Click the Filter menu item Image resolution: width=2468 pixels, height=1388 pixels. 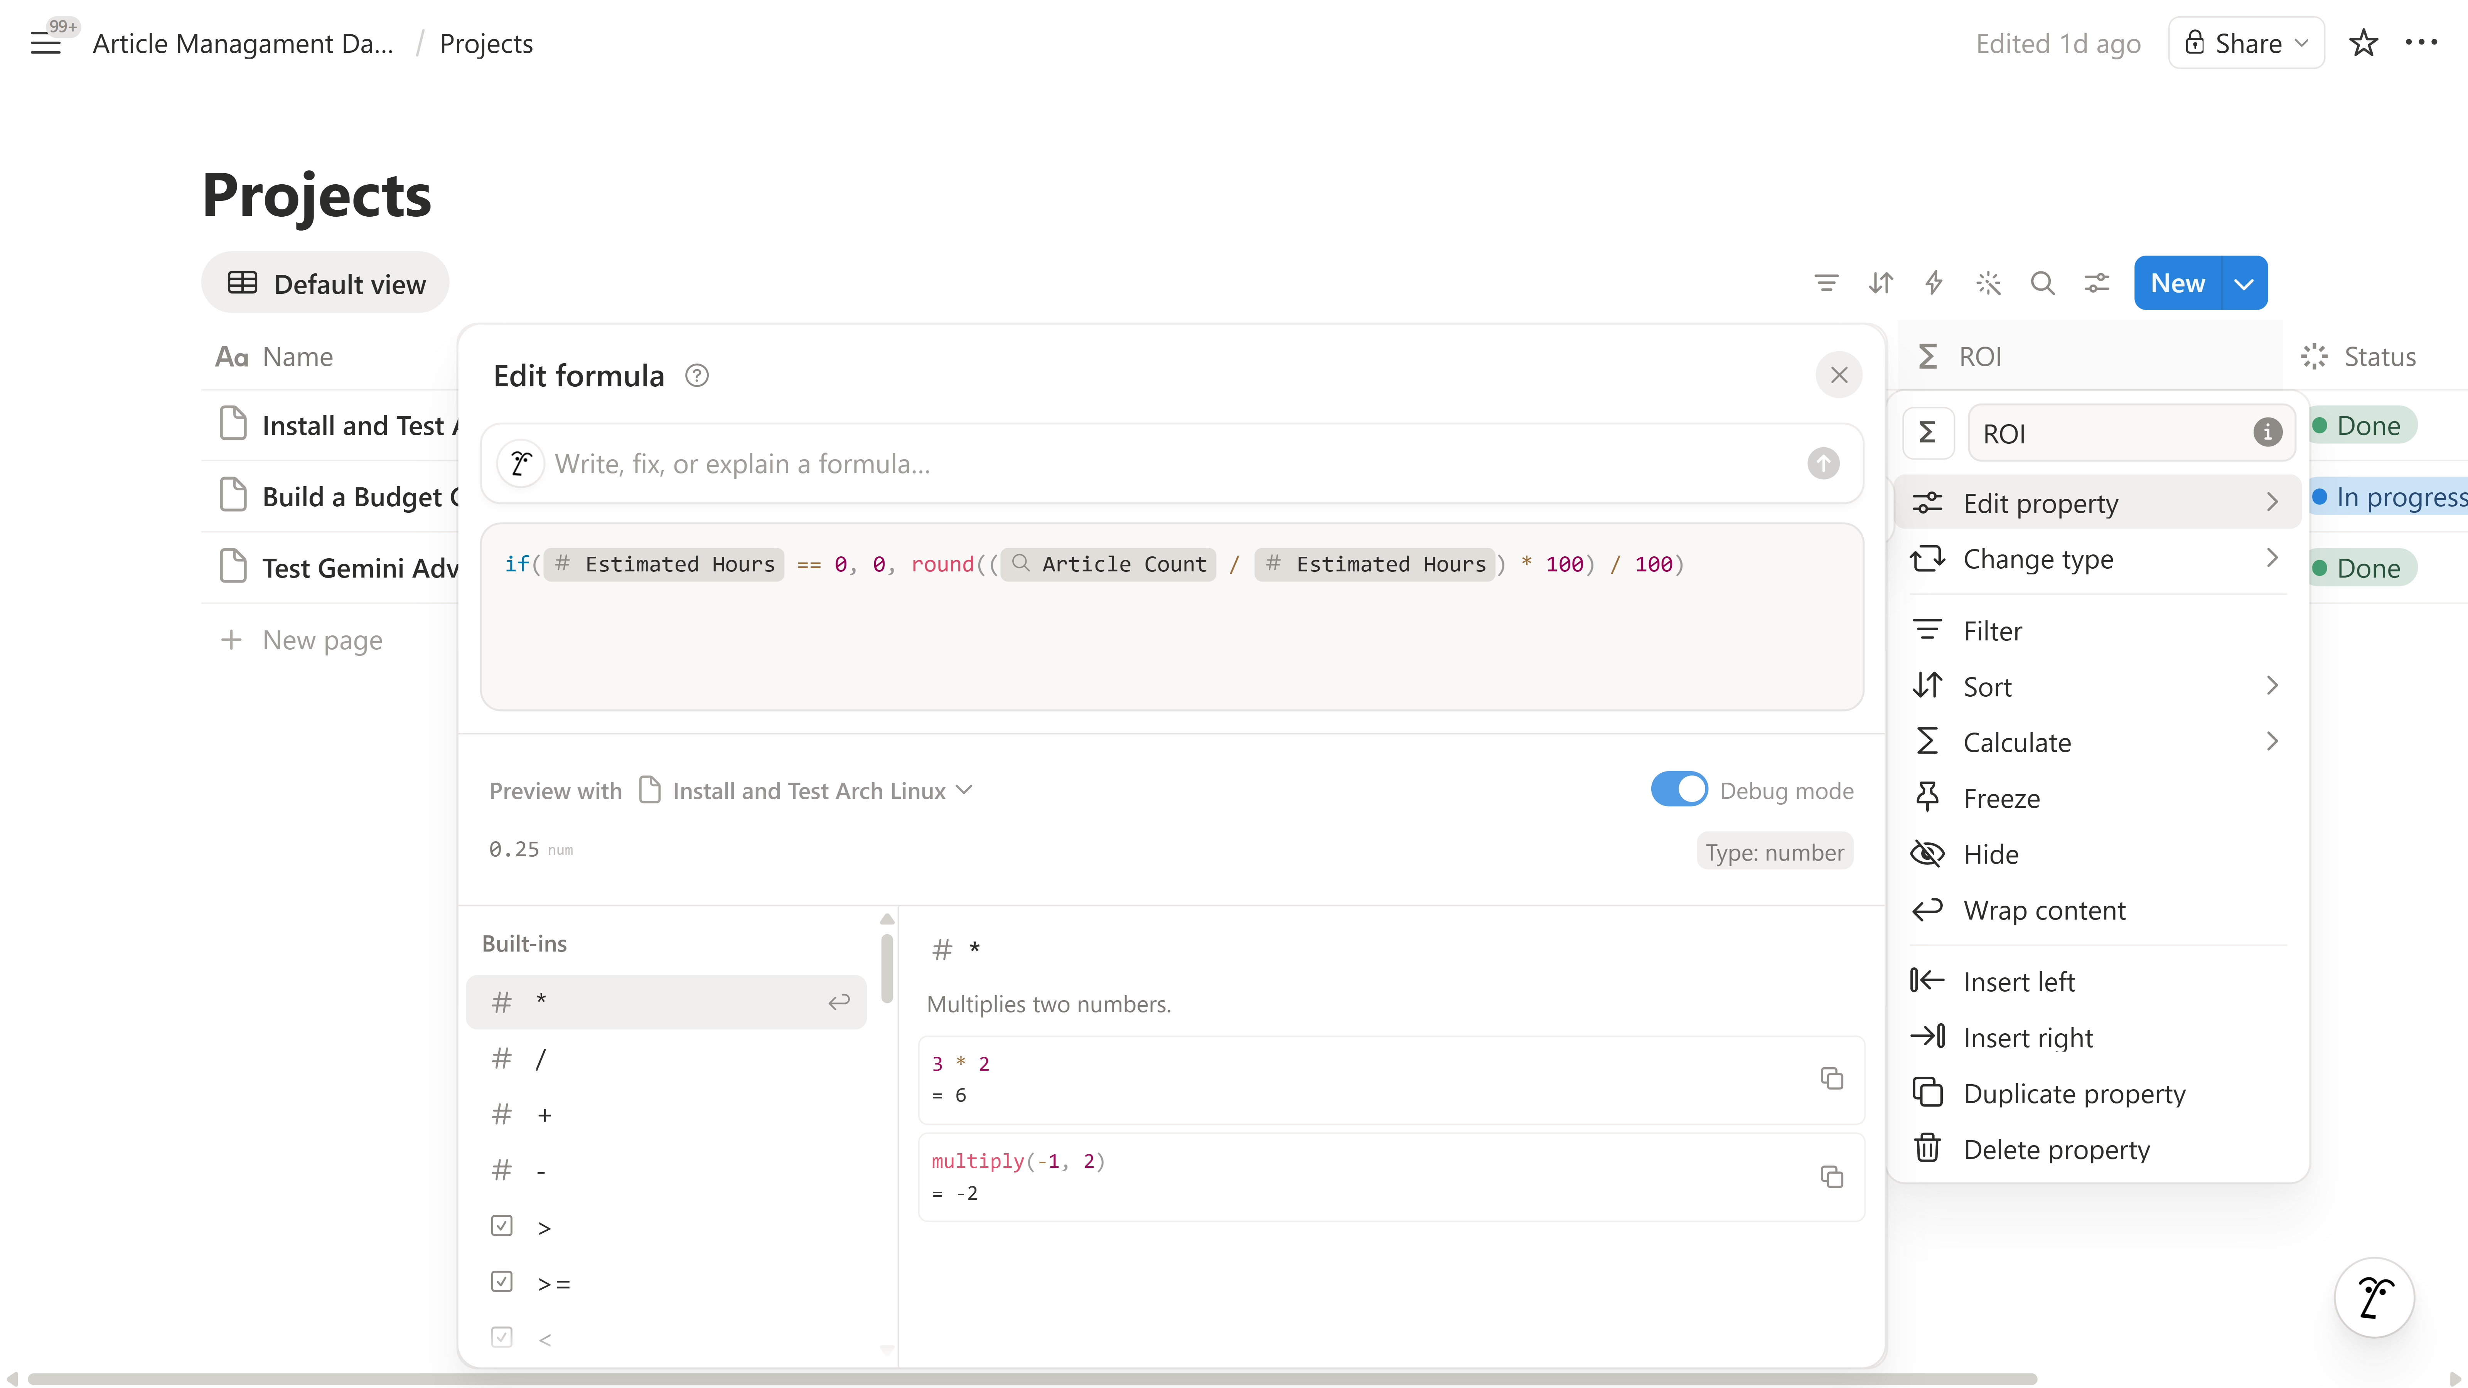[2098, 630]
